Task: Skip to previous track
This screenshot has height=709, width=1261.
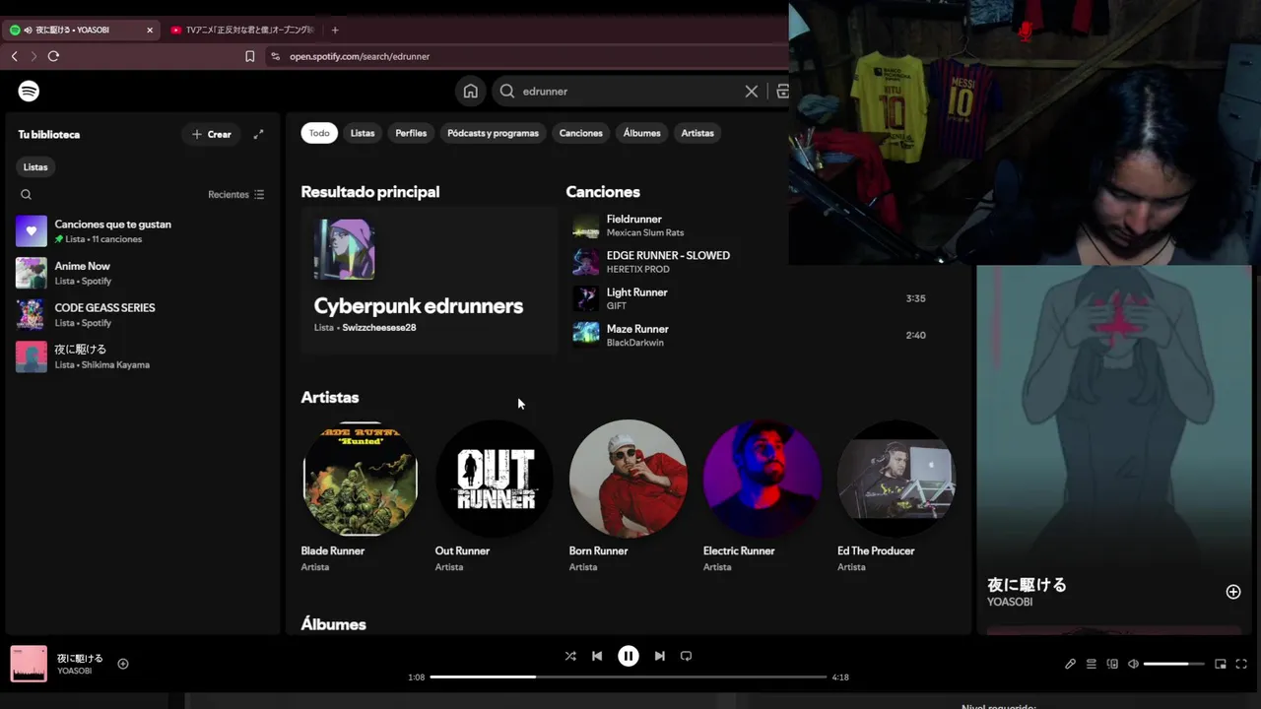Action: click(x=597, y=656)
